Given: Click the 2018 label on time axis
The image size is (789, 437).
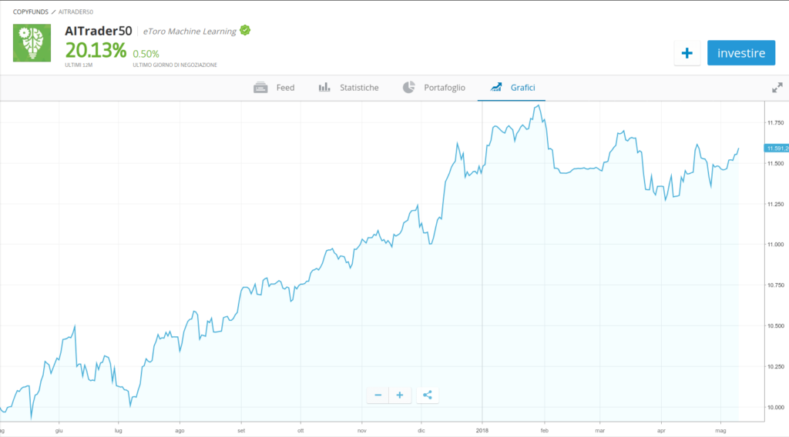Looking at the screenshot, I should (x=482, y=431).
